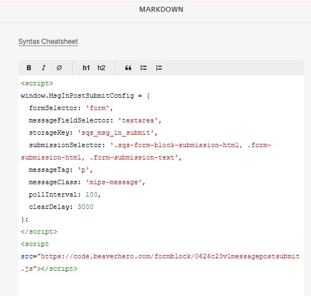Click the empty area below the code

[x=161, y=285]
